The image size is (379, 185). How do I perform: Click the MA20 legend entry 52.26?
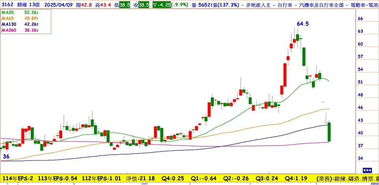point(20,13)
